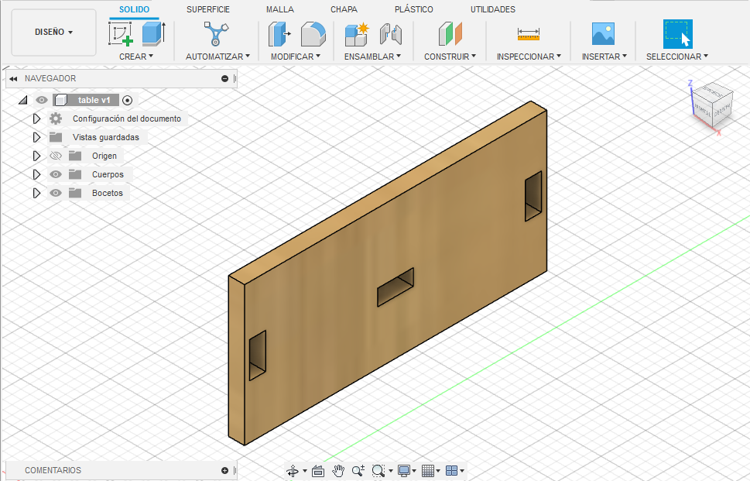750x481 pixels.
Task: Toggle visibility of table v1 component
Action: point(42,100)
